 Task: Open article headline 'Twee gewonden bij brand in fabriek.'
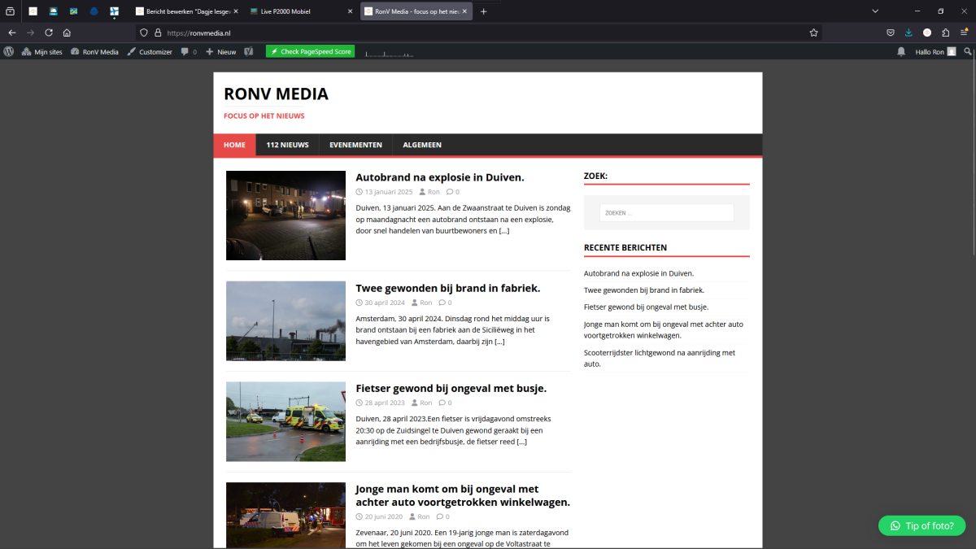(448, 288)
